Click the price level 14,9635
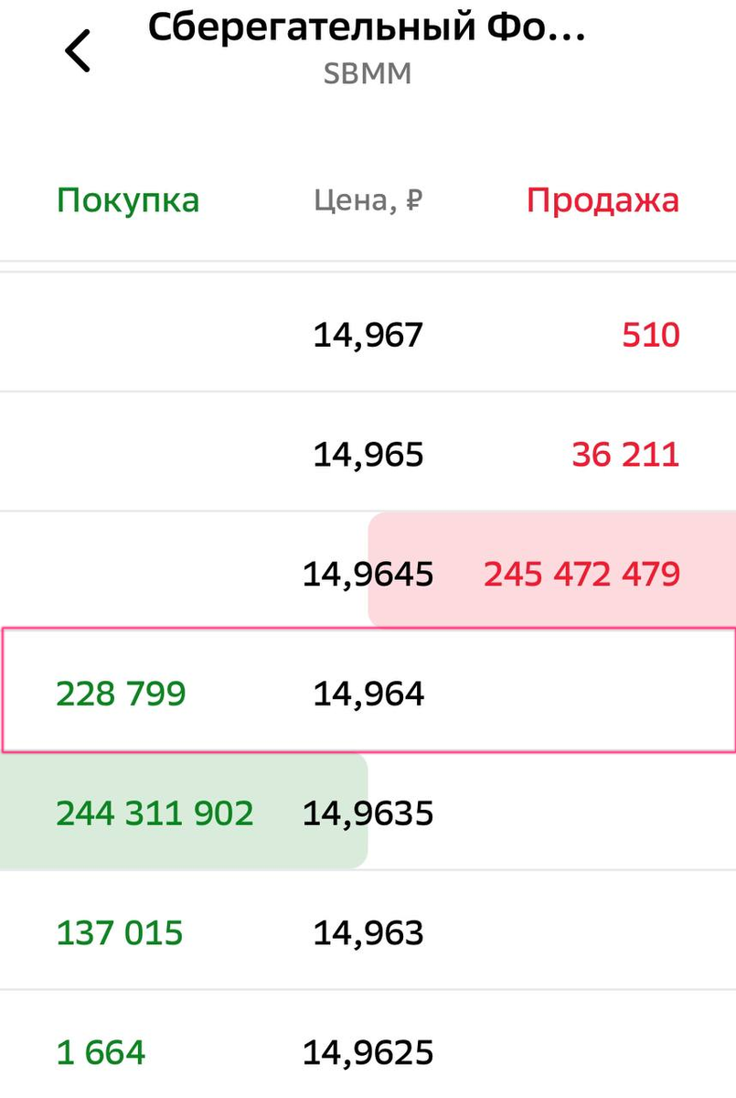Image resolution: width=736 pixels, height=1098 pixels. (368, 813)
